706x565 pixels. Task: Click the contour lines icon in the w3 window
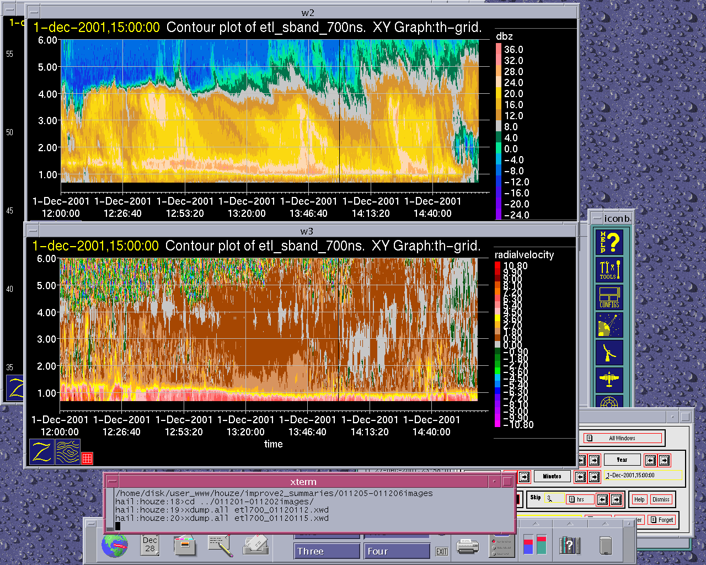point(68,452)
